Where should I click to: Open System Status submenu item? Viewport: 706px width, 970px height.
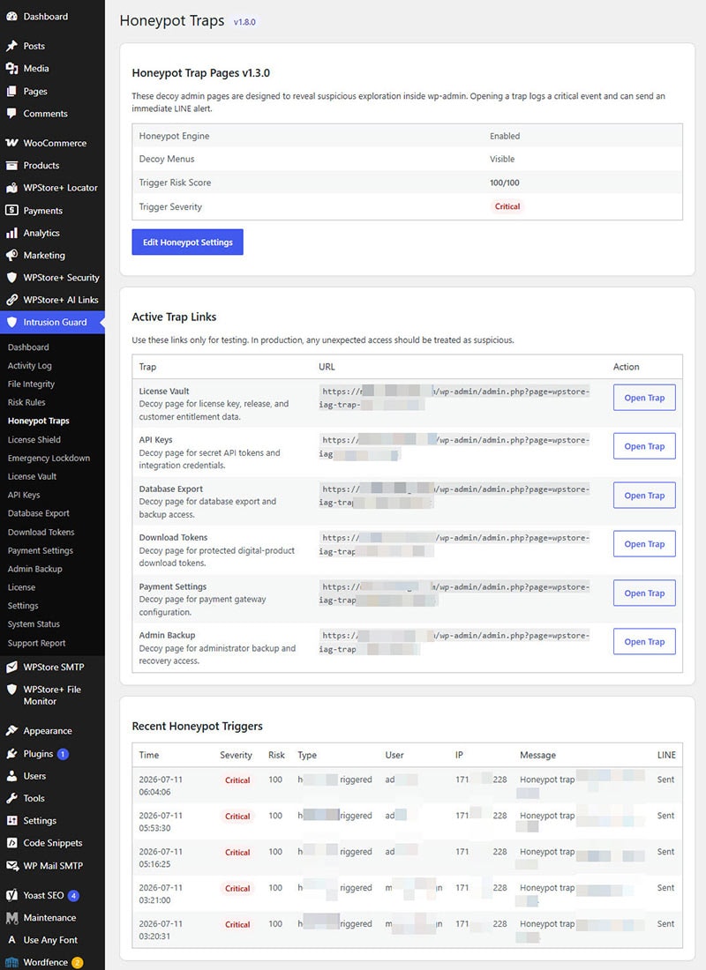(34, 624)
